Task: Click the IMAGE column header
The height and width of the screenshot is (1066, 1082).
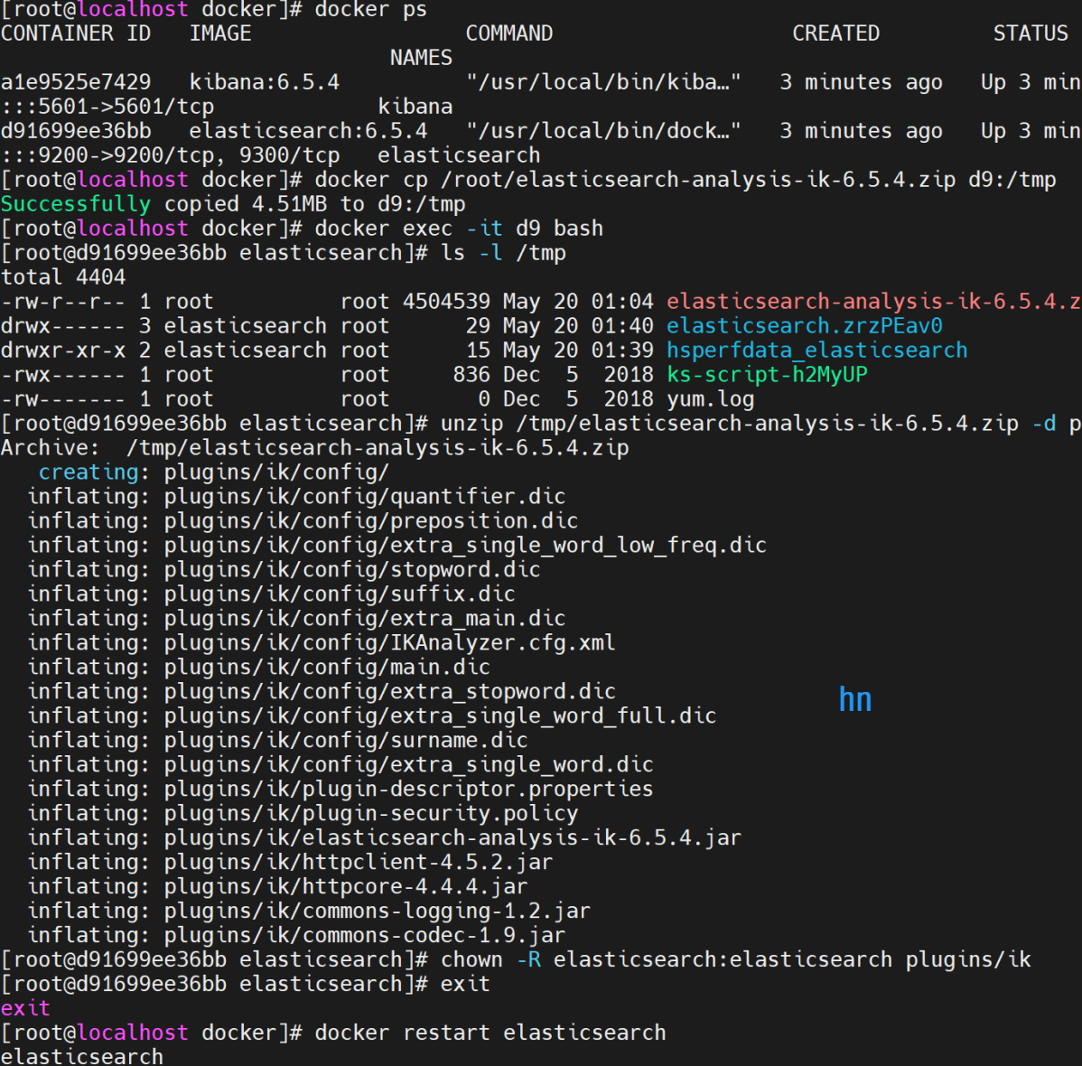Action: 220,33
